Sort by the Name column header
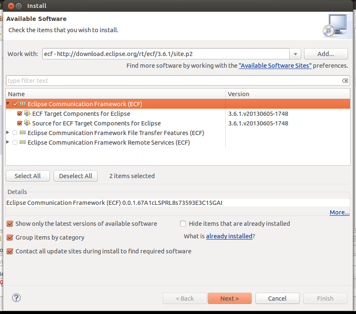This screenshot has height=314, width=356. [x=116, y=94]
